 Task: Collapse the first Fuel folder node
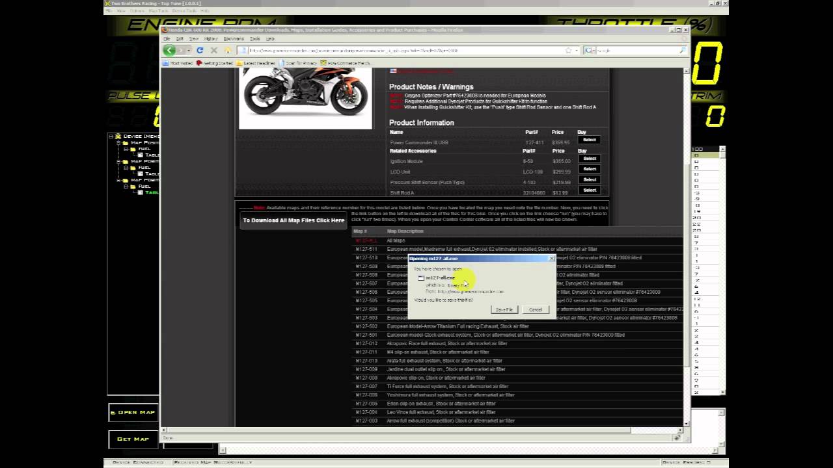click(x=126, y=149)
